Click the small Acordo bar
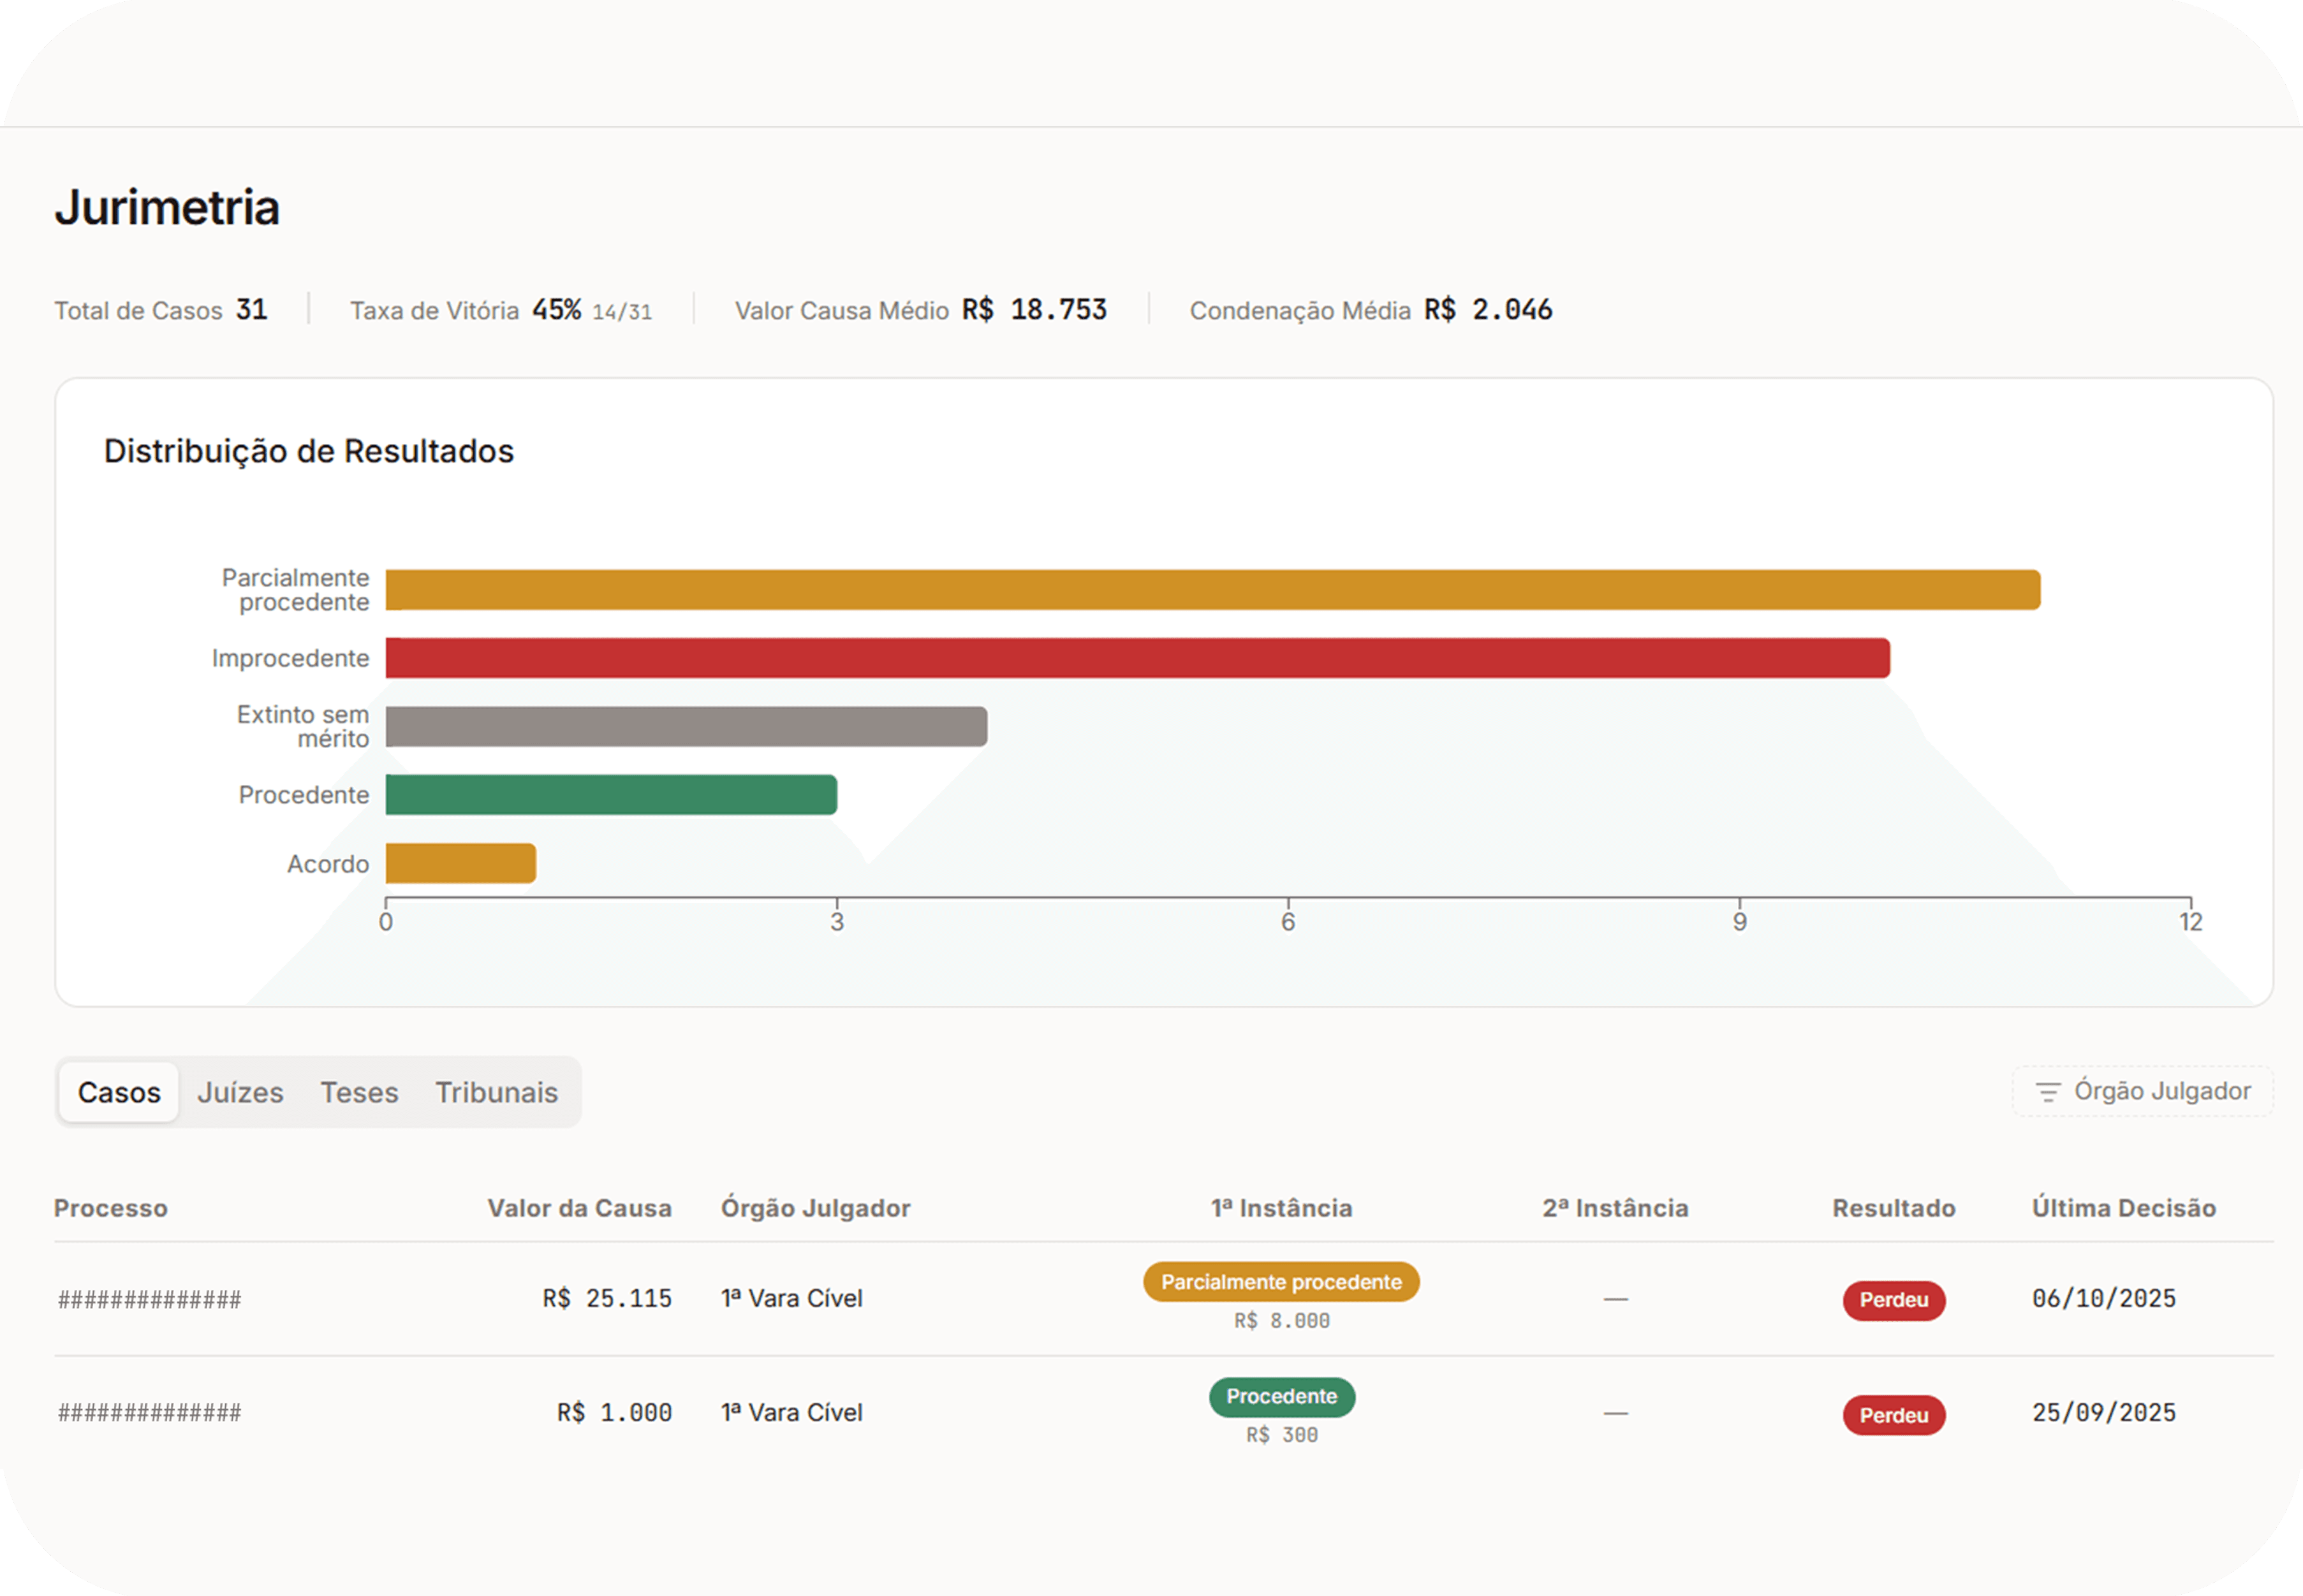The image size is (2303, 1596). pos(461,863)
